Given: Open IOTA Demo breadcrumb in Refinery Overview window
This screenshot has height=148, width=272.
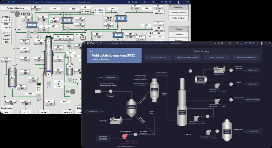Looking at the screenshot, I should point(49,2).
